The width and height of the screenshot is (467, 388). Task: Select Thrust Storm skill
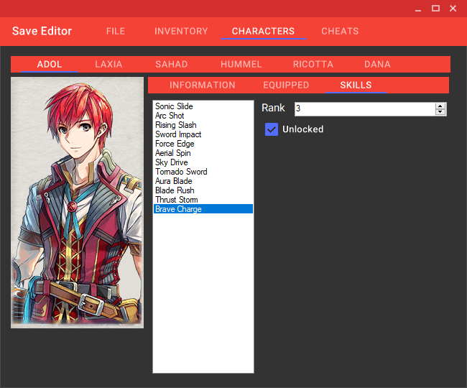(x=203, y=200)
